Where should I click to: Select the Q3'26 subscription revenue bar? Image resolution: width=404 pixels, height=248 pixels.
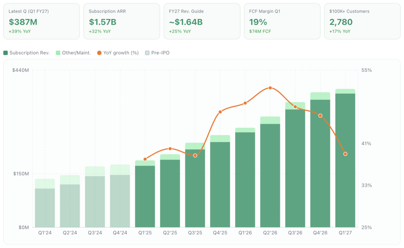click(295, 168)
